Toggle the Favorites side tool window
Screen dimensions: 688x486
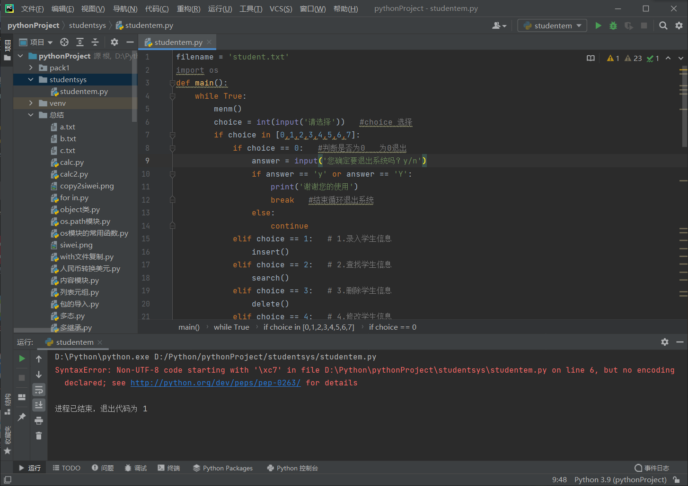click(7, 440)
